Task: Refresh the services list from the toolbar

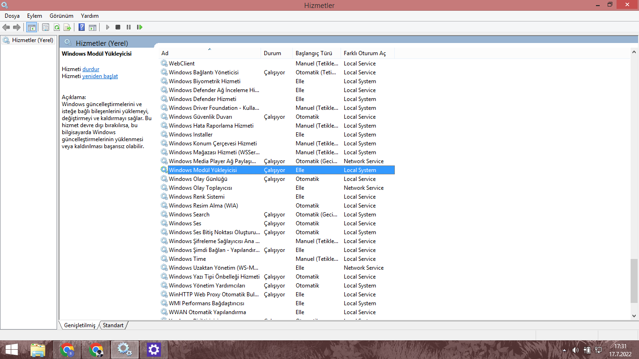Action: [x=57, y=27]
